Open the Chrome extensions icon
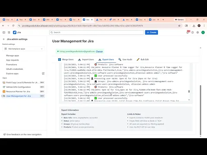Image resolution: width=207 pixels, height=155 pixels. coord(186,26)
